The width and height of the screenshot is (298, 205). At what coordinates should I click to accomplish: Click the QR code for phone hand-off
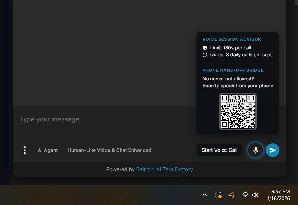[x=238, y=111]
